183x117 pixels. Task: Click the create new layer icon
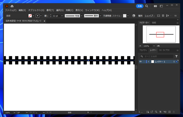click(170, 112)
